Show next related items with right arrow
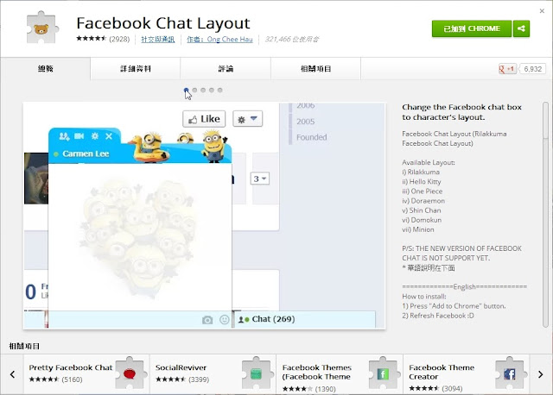Image resolution: width=553 pixels, height=395 pixels. pyautogui.click(x=540, y=374)
